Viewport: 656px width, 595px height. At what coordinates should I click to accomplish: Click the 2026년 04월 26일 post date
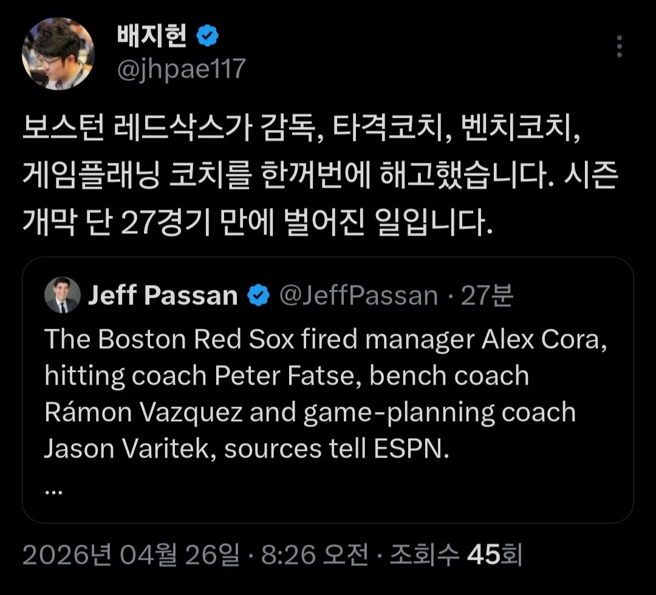point(131,555)
